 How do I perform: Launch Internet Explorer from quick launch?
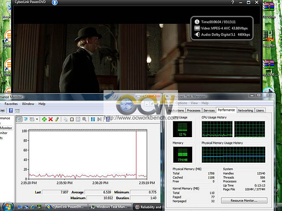pyautogui.click(x=33, y=207)
